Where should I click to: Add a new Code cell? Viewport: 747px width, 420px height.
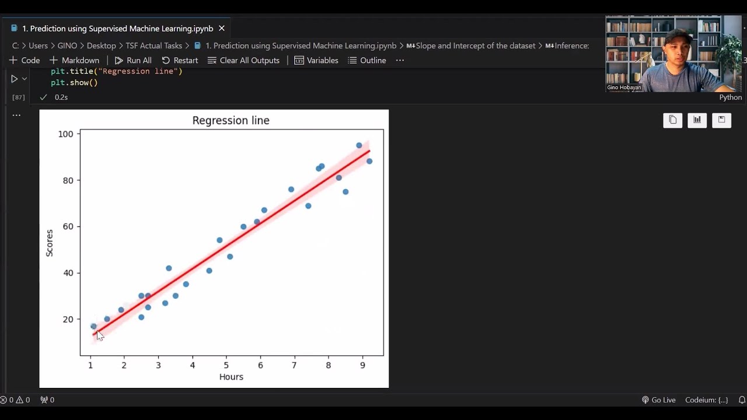(x=25, y=60)
